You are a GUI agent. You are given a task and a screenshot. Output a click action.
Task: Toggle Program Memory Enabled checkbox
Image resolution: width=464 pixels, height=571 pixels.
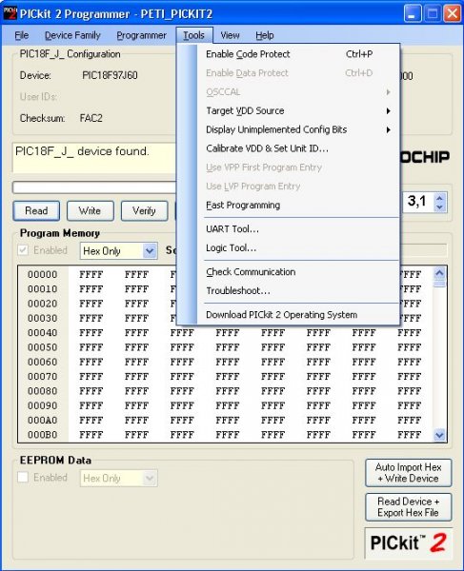pos(23,250)
